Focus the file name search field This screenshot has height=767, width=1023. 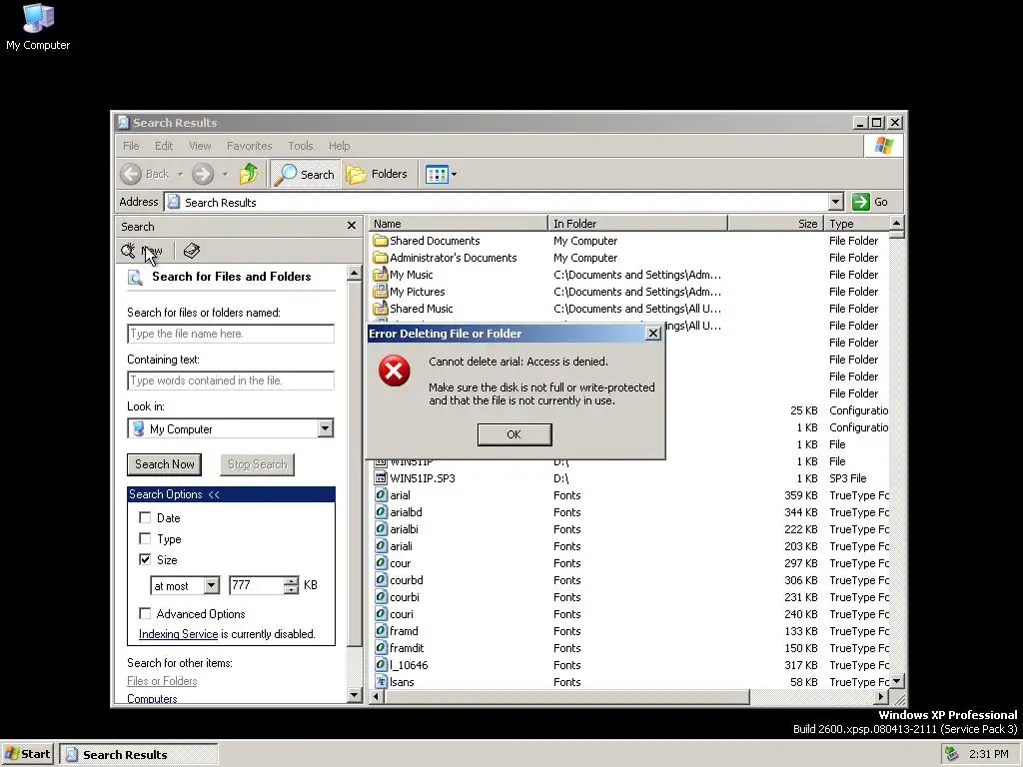point(231,334)
